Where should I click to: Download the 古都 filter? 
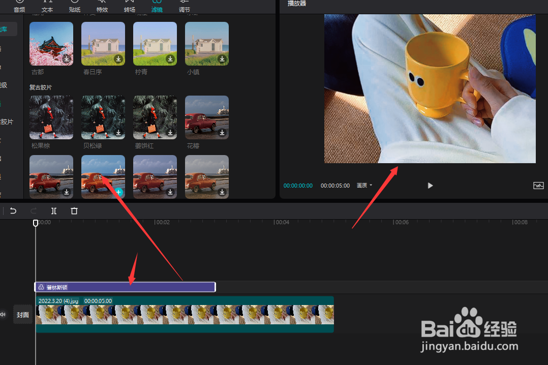coord(67,59)
